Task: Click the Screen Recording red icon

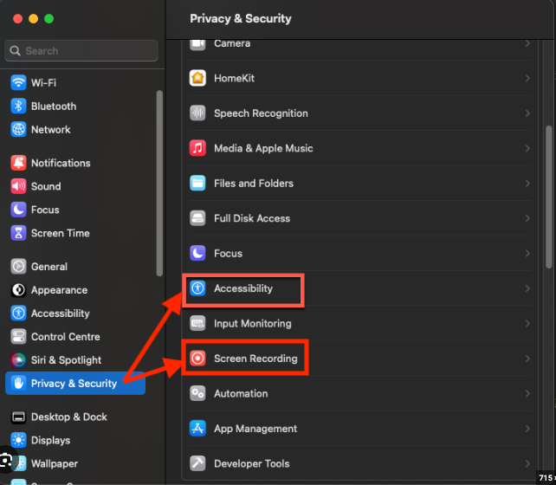Action: 197,358
